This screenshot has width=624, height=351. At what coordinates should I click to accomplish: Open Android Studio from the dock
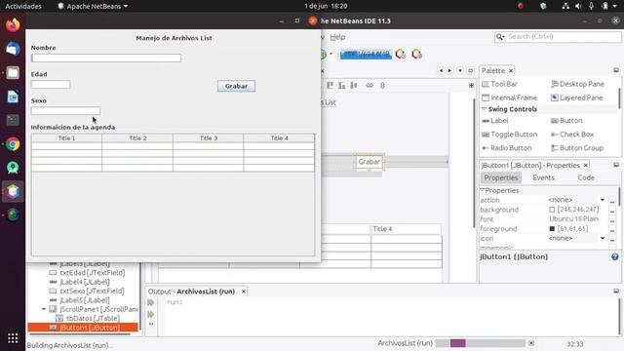13,168
